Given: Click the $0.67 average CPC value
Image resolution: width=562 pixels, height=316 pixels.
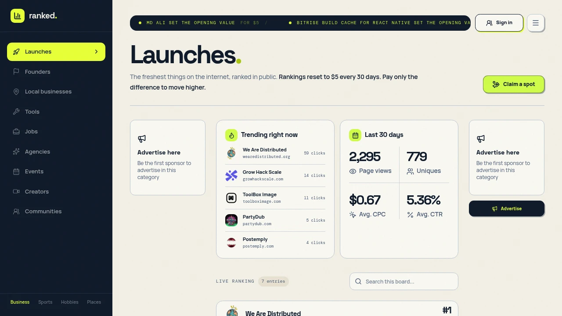Looking at the screenshot, I should 365,200.
